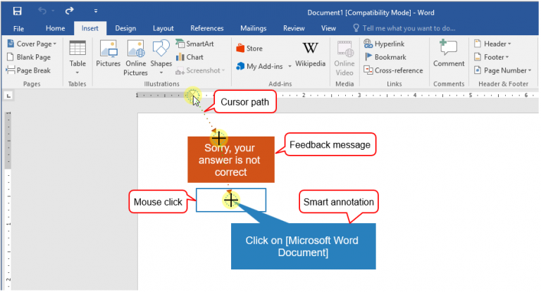Expand the Shapes dropdown arrow
The height and width of the screenshot is (292, 541).
[161, 72]
